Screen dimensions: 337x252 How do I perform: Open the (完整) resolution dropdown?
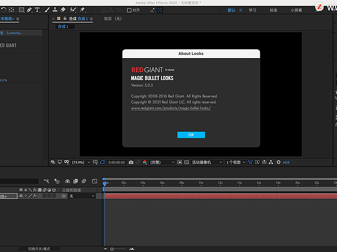point(162,162)
